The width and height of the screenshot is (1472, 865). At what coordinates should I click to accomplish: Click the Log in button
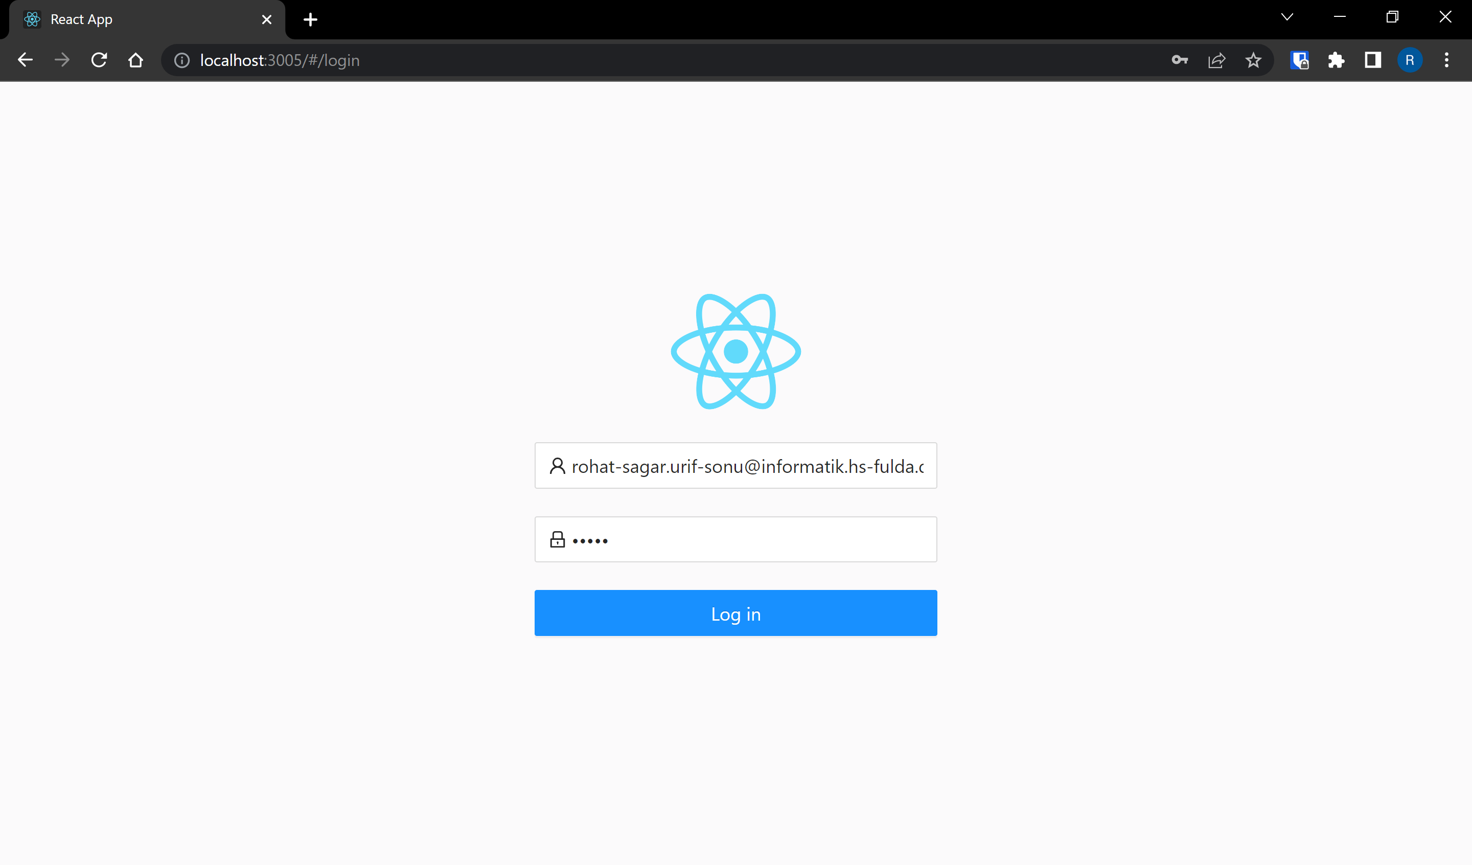[736, 612]
